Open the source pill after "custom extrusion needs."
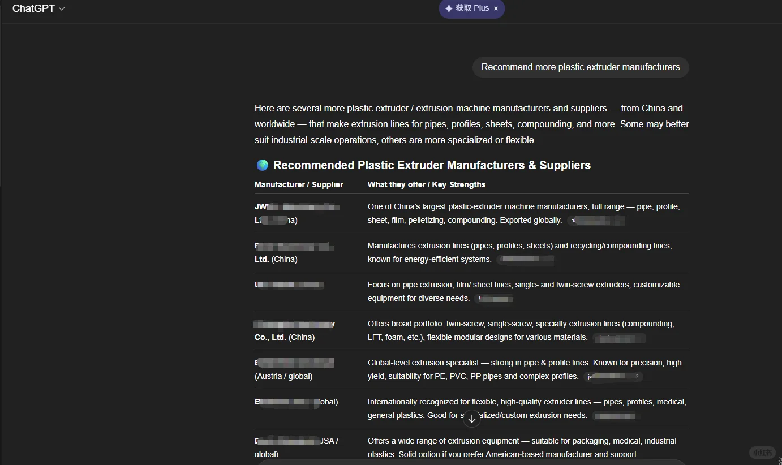The width and height of the screenshot is (782, 465). tap(616, 416)
